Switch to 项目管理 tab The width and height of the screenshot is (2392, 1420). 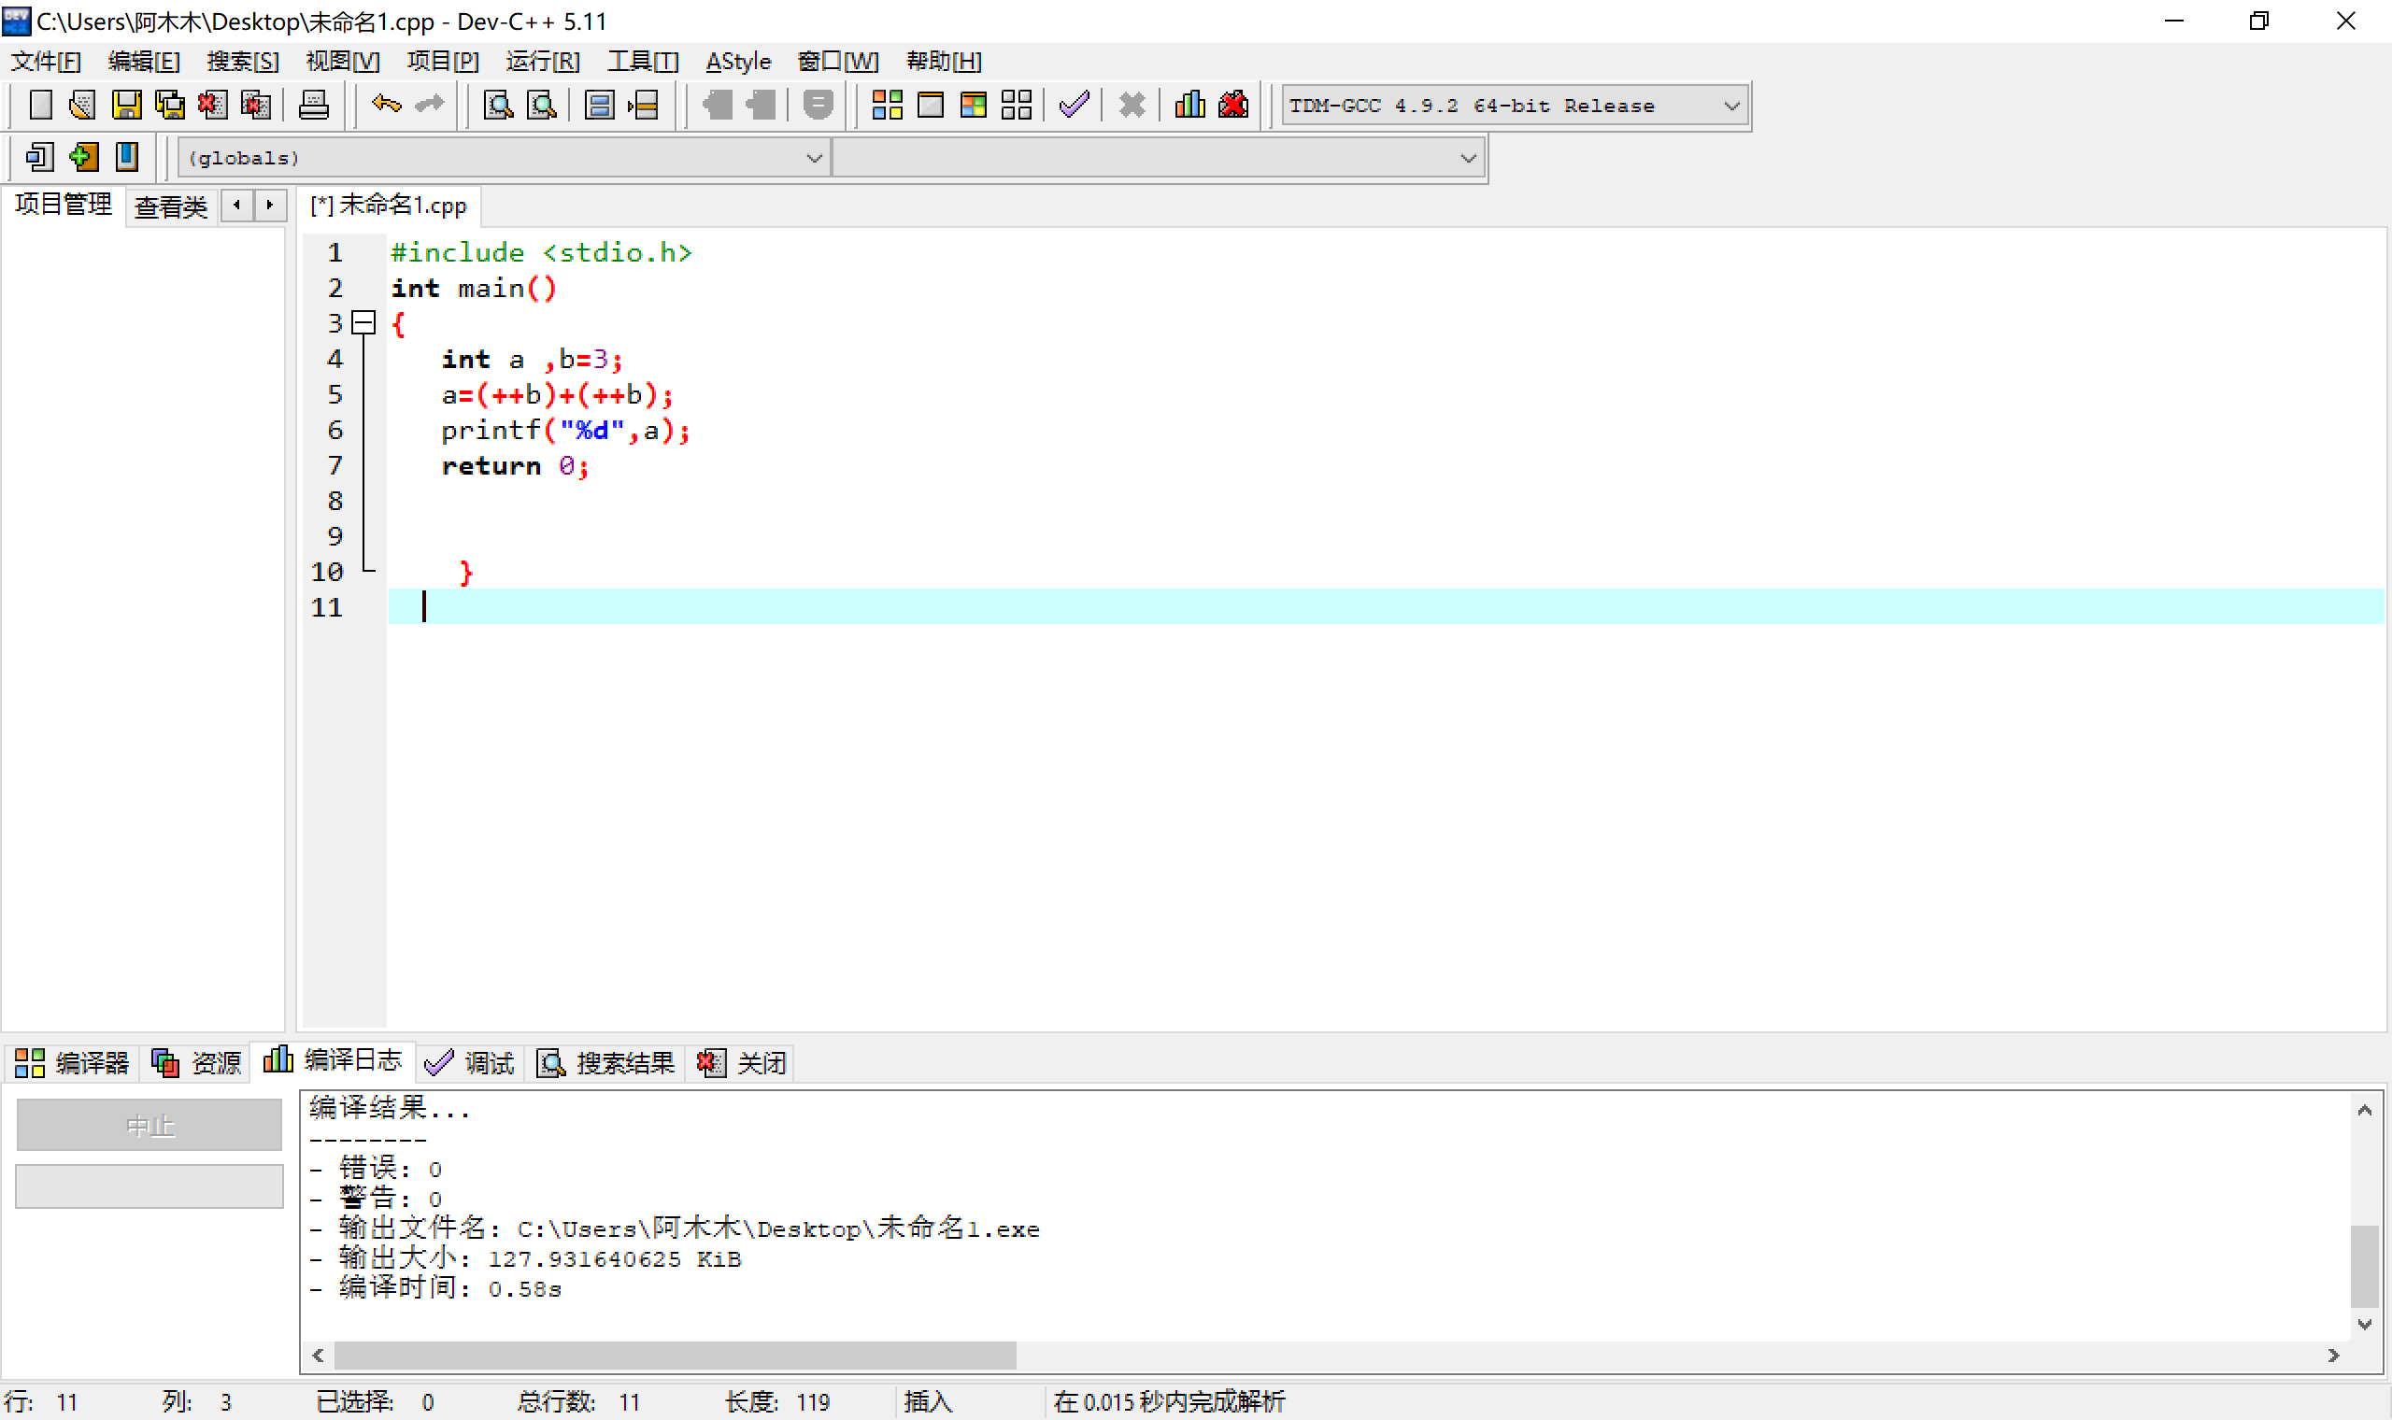(x=64, y=204)
